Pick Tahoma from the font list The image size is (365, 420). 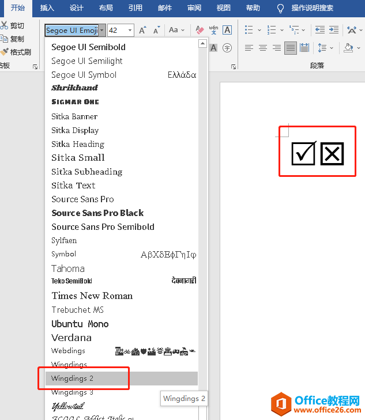click(122, 268)
